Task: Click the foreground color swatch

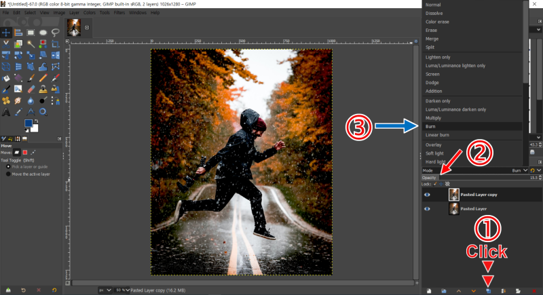Action: click(28, 123)
